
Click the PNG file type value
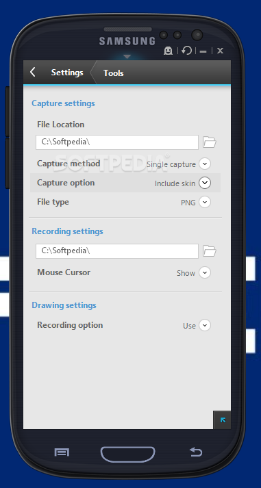coord(188,203)
